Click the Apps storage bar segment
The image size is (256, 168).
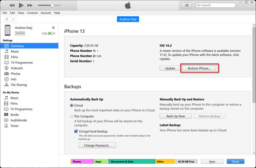click(101, 162)
